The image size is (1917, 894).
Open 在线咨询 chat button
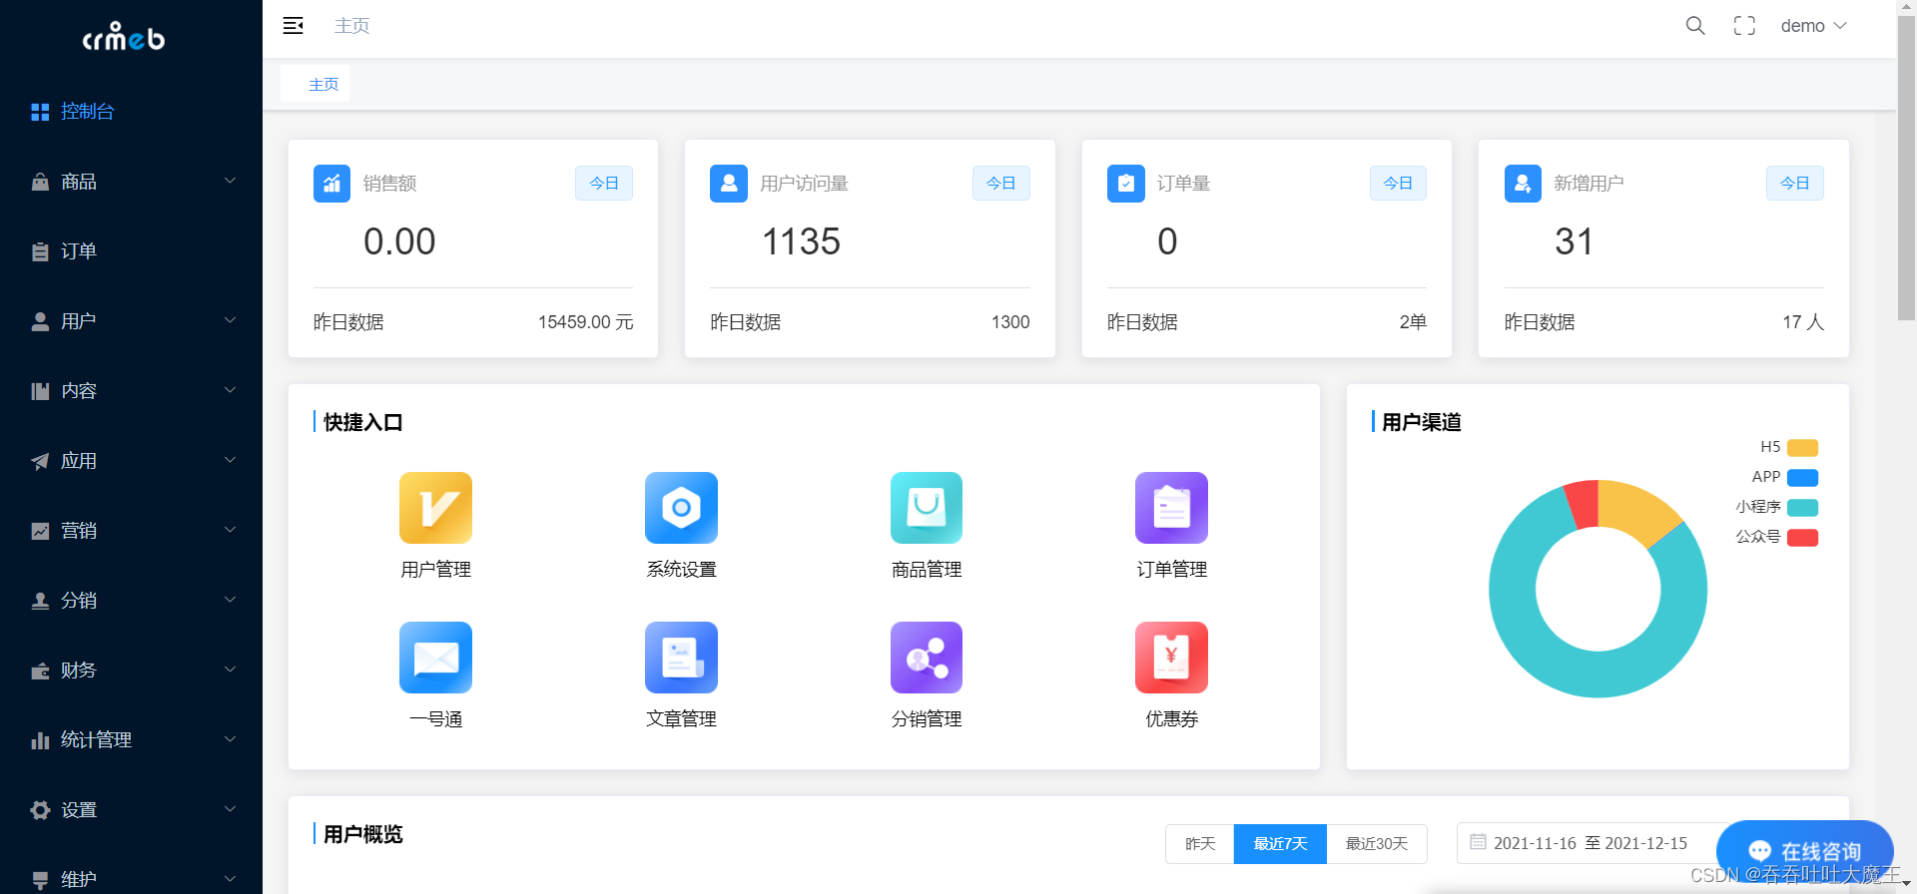1805,851
